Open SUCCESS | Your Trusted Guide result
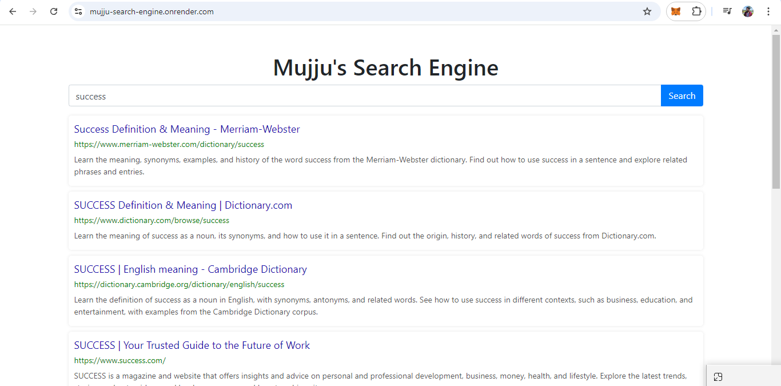Screen dimensions: 781x386 [192, 345]
